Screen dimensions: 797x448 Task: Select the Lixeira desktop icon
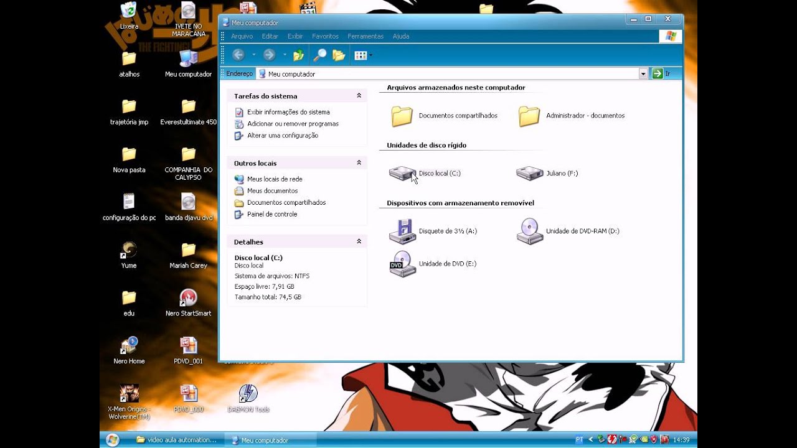pyautogui.click(x=129, y=16)
